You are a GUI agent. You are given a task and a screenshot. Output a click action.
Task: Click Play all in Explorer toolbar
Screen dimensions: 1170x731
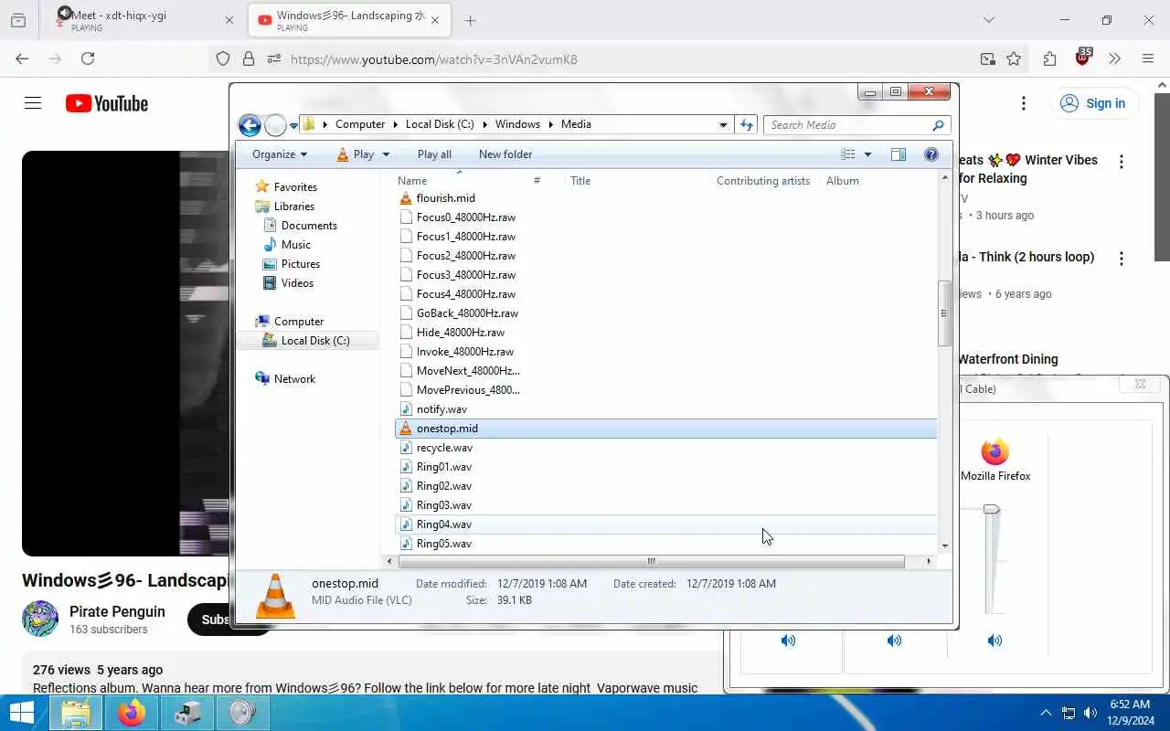pos(434,154)
